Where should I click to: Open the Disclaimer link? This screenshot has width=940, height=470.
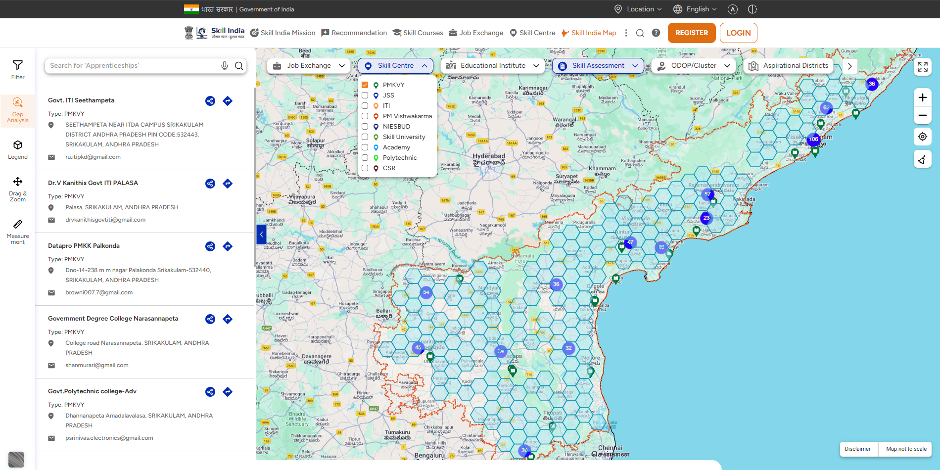point(858,449)
